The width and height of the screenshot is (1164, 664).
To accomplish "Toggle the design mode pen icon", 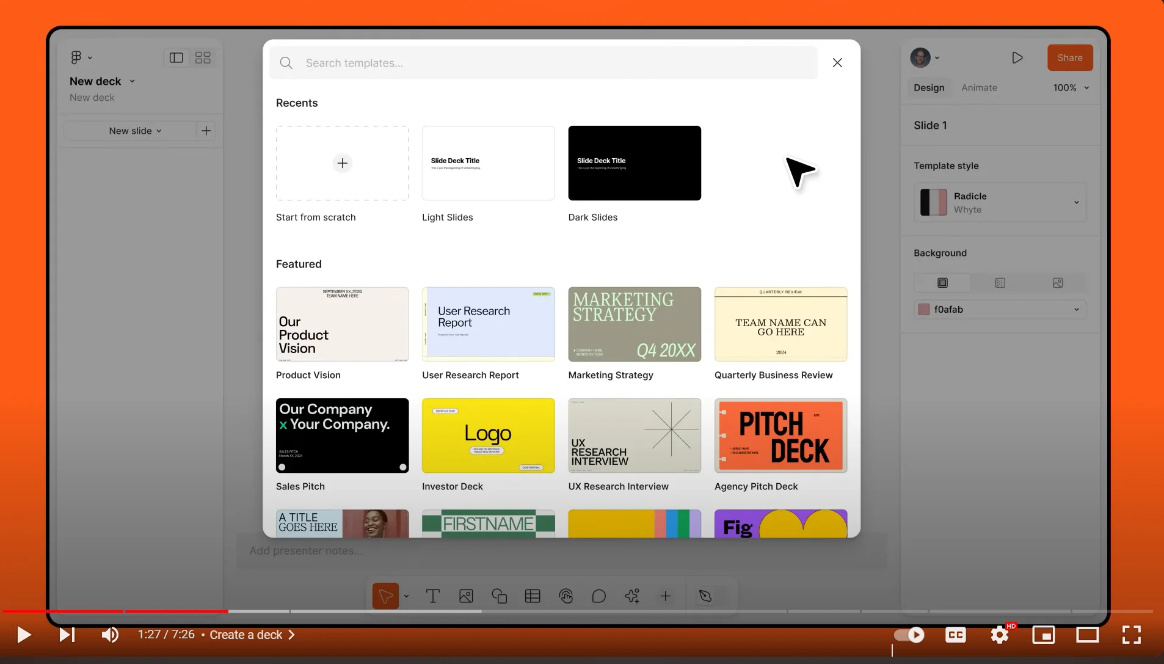I will click(705, 596).
